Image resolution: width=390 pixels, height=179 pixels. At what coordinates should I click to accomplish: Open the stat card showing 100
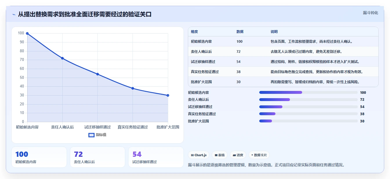coord(39,157)
